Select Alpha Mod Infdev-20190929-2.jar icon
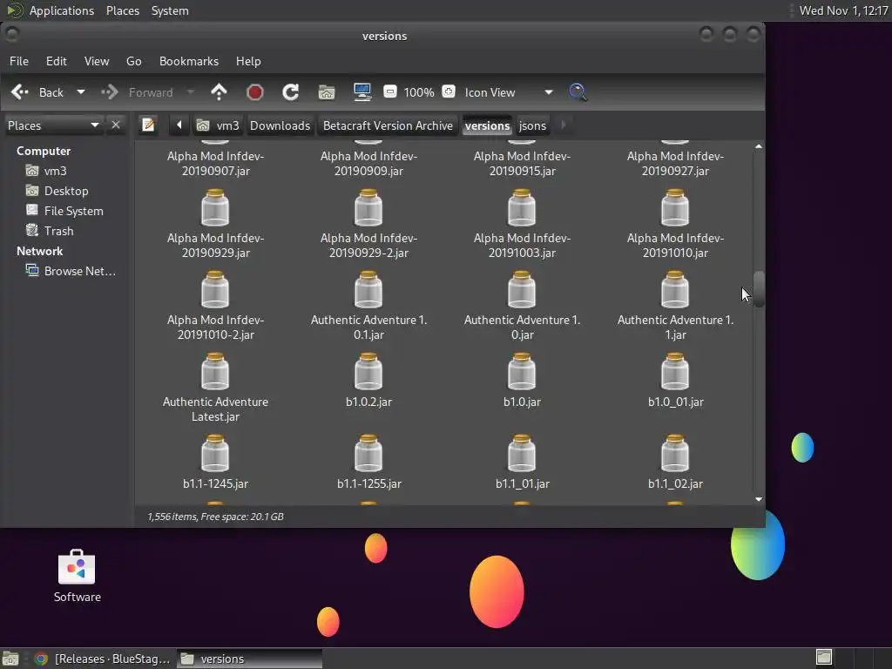The image size is (892, 669). click(x=368, y=207)
